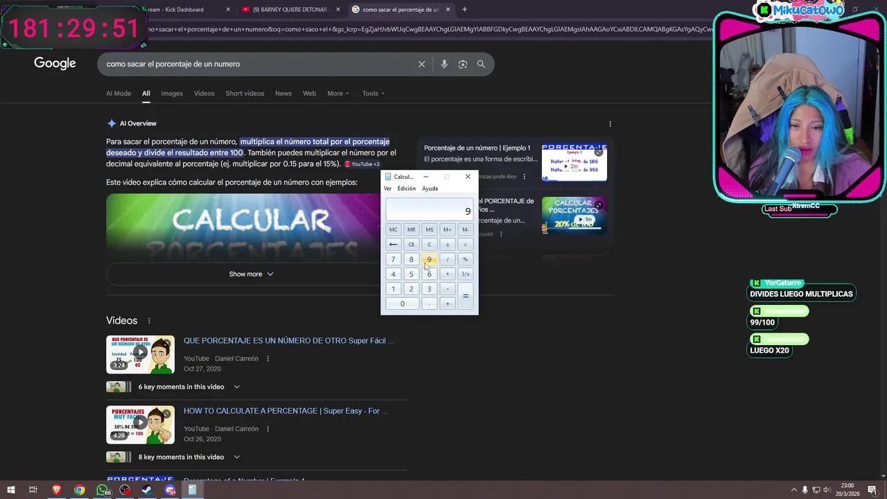The image size is (887, 499).
Task: Open Google Lens image search icon
Action: (463, 64)
